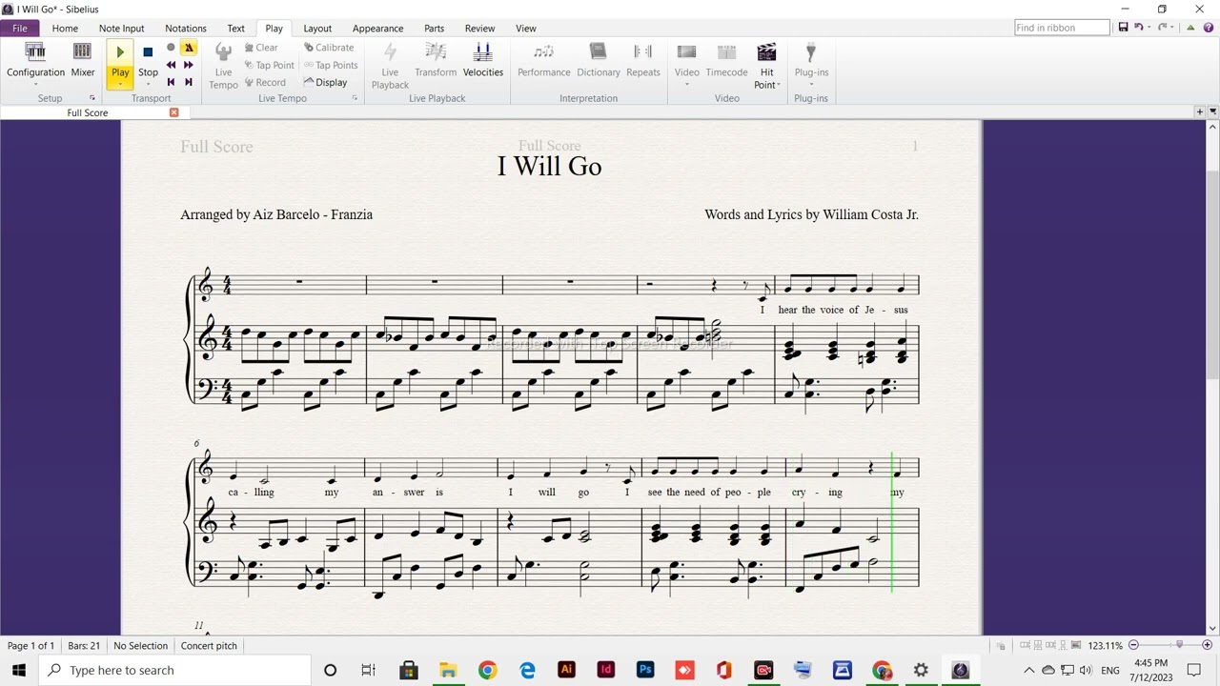This screenshot has height=686, width=1220.
Task: Open Sibelius Help question mark icon
Action: click(x=1207, y=28)
